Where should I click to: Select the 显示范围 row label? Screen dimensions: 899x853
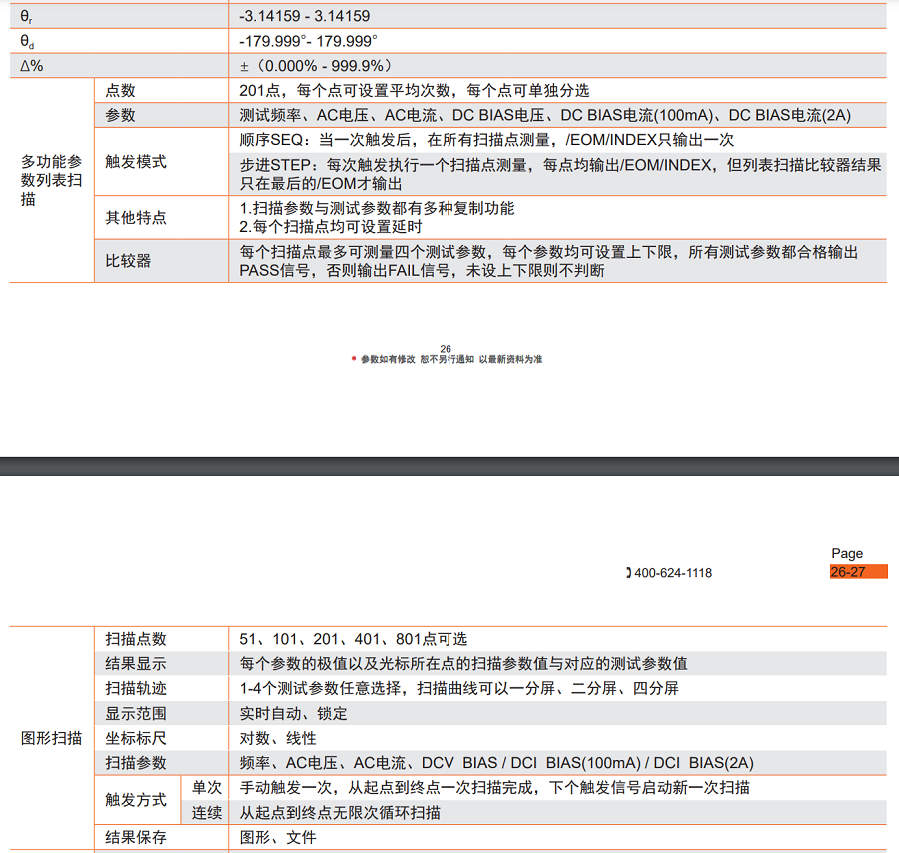pos(136,713)
